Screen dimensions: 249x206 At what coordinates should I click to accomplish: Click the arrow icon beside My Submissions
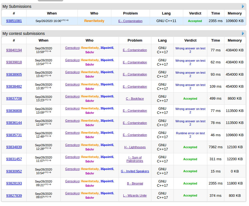click(x=243, y=6)
